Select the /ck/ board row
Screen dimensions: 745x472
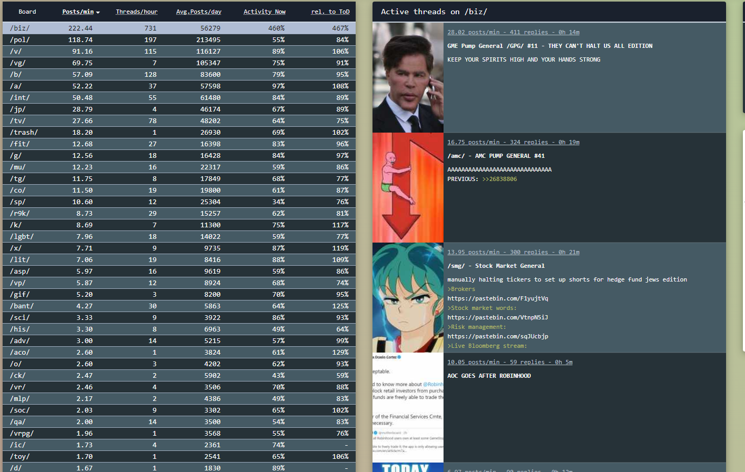pos(179,375)
